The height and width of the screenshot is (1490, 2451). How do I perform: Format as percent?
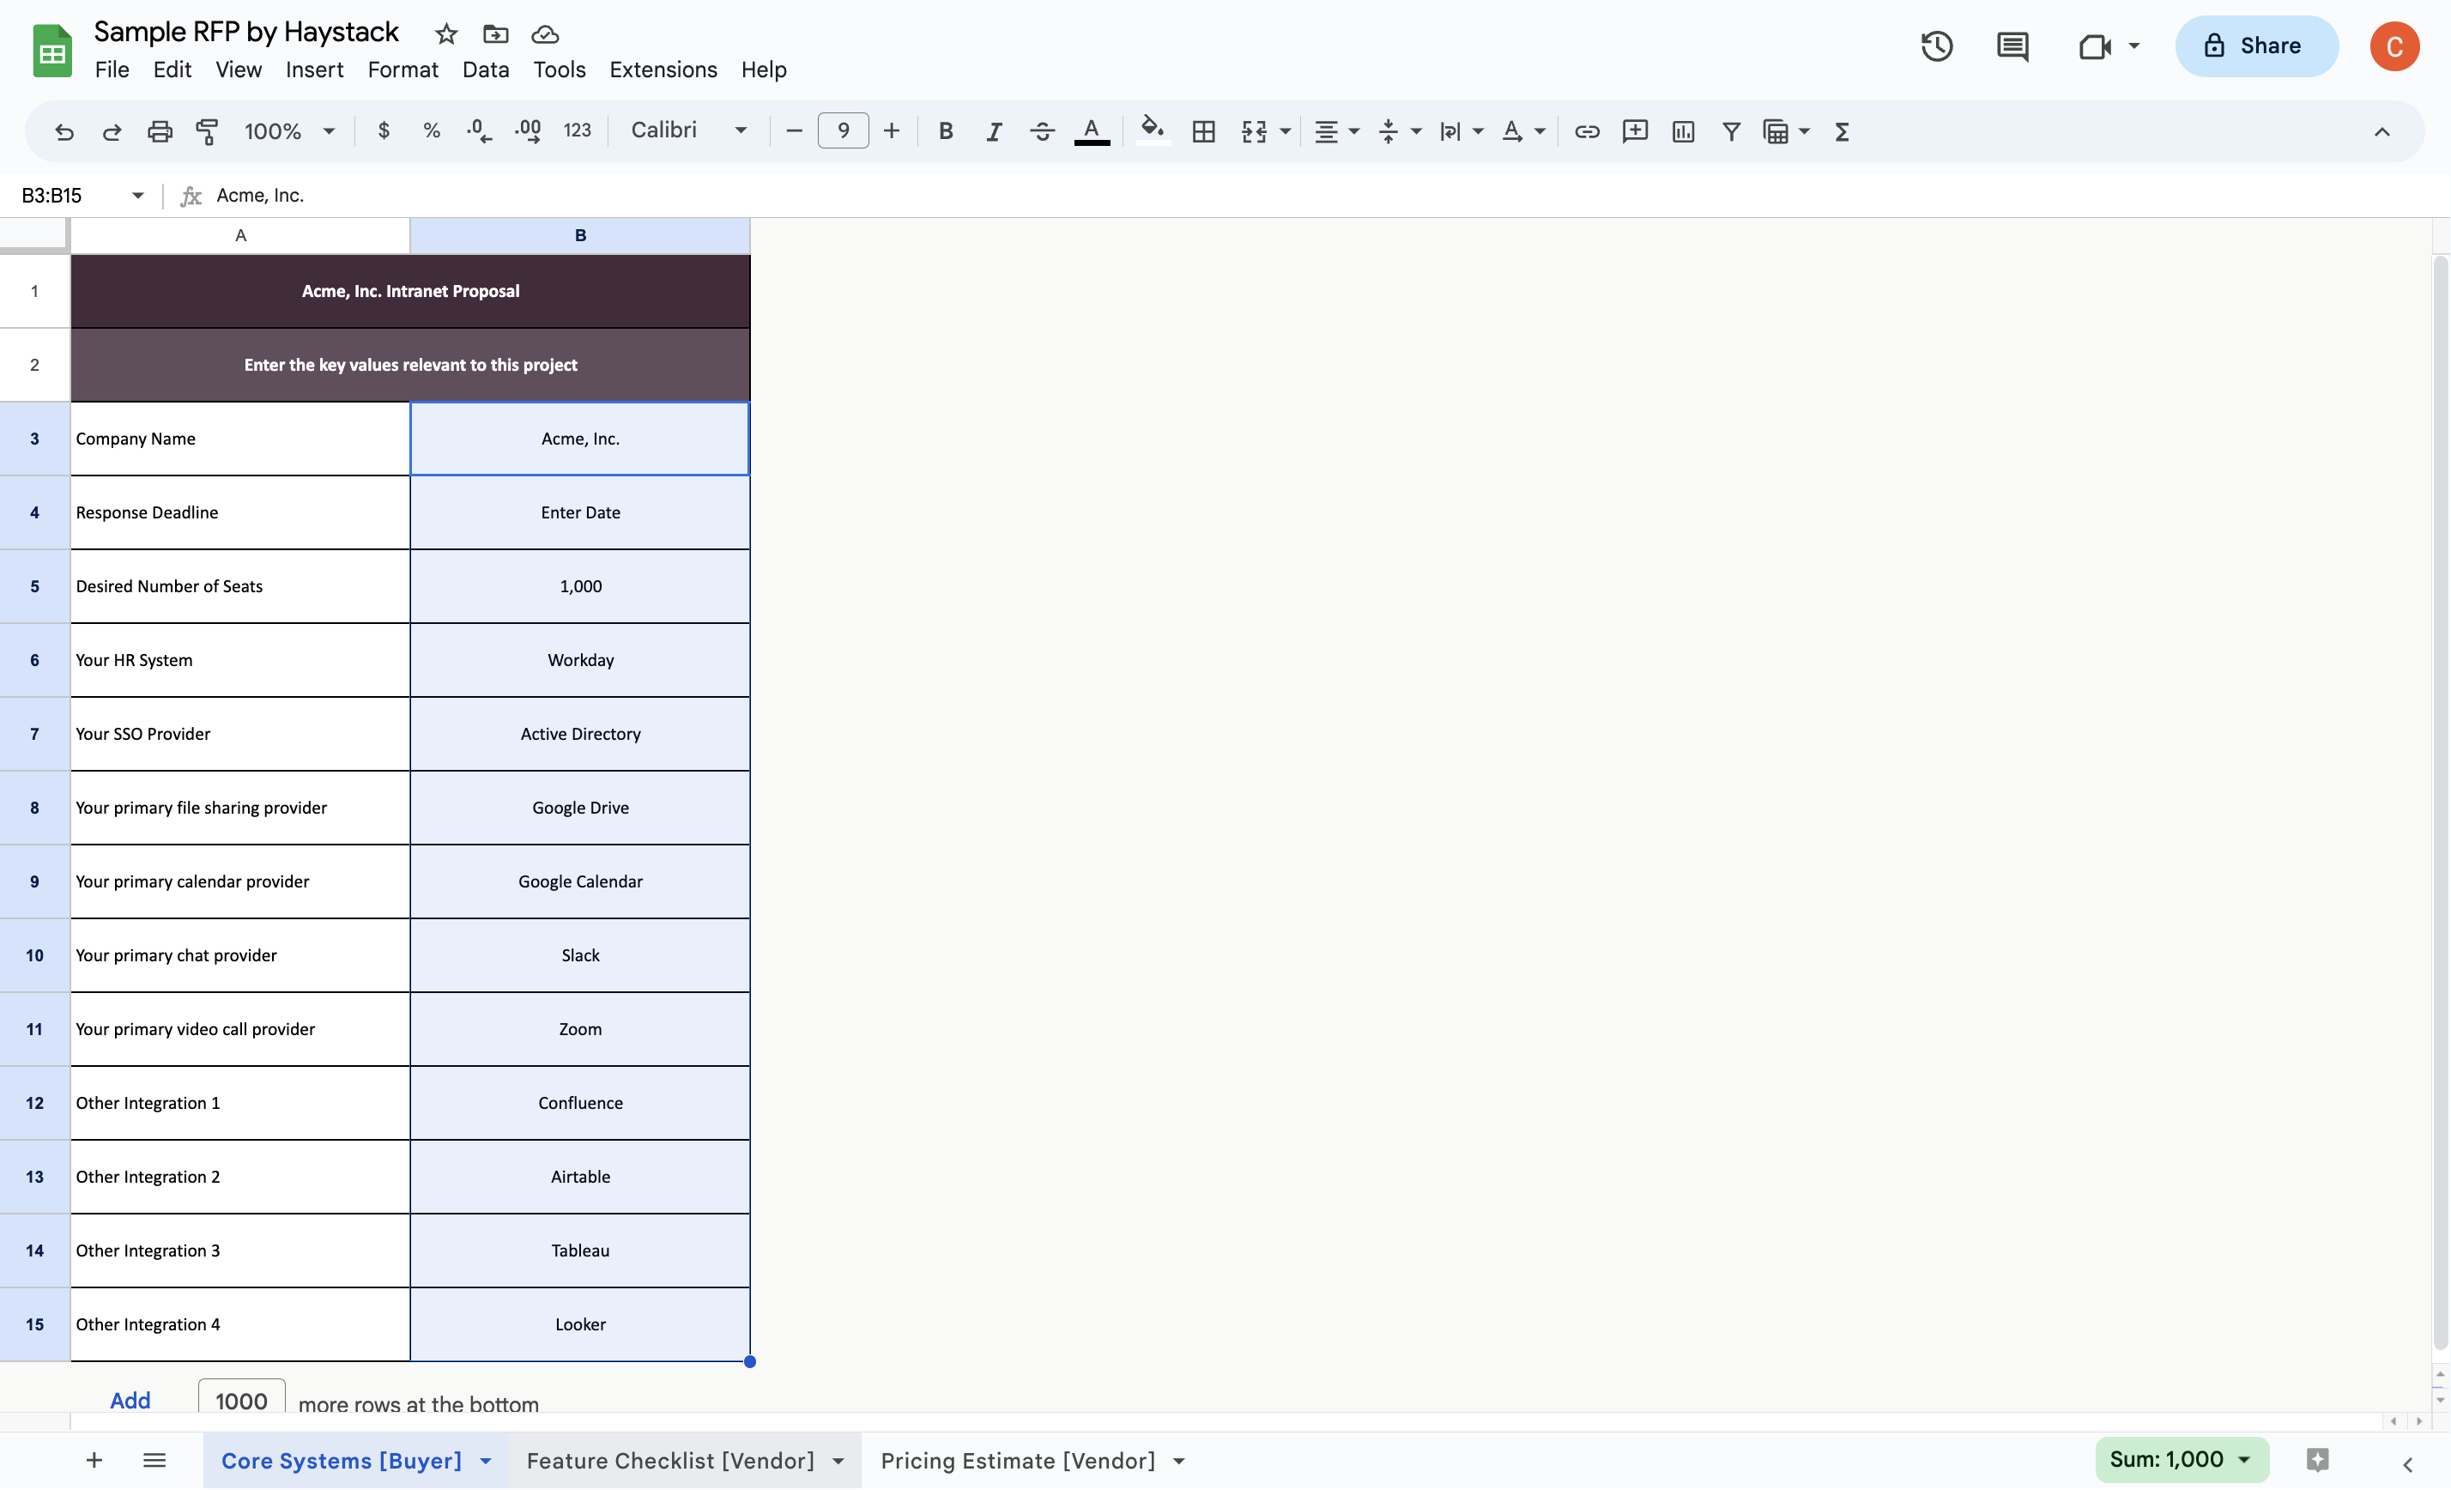pyautogui.click(x=432, y=130)
